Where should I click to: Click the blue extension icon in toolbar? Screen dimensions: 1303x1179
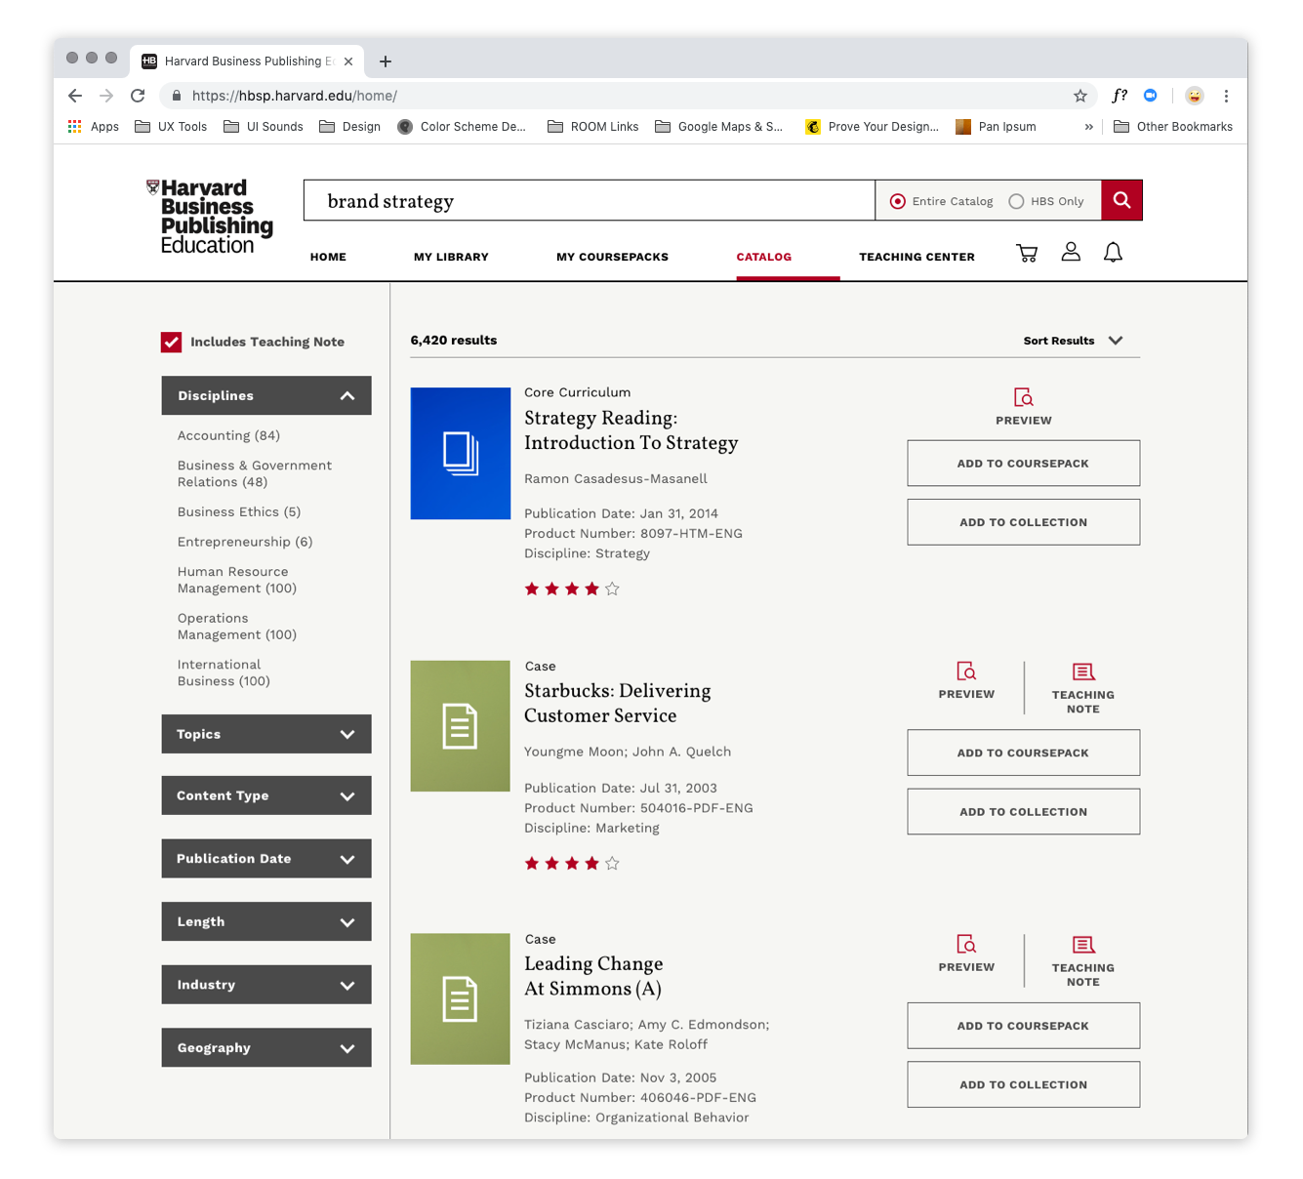(x=1151, y=96)
